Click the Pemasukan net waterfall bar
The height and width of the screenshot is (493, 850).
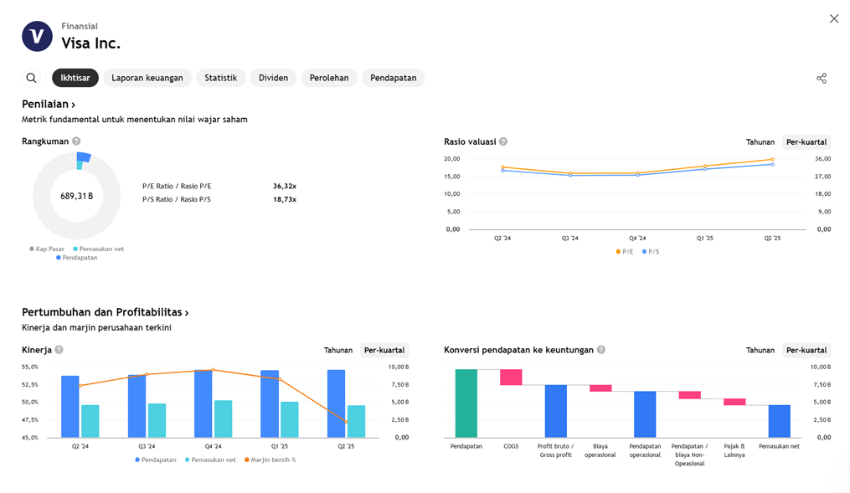779,421
